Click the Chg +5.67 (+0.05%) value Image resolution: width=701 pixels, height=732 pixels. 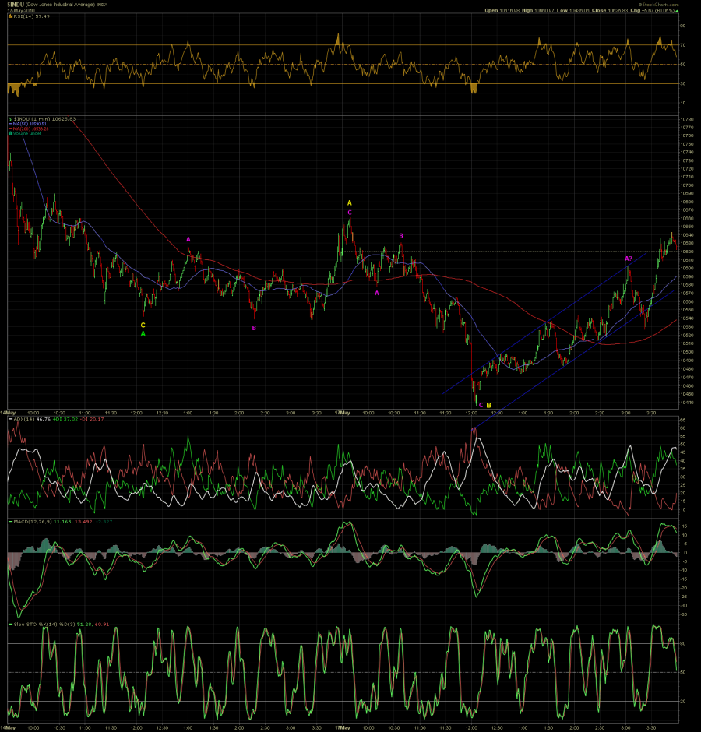tap(653, 10)
